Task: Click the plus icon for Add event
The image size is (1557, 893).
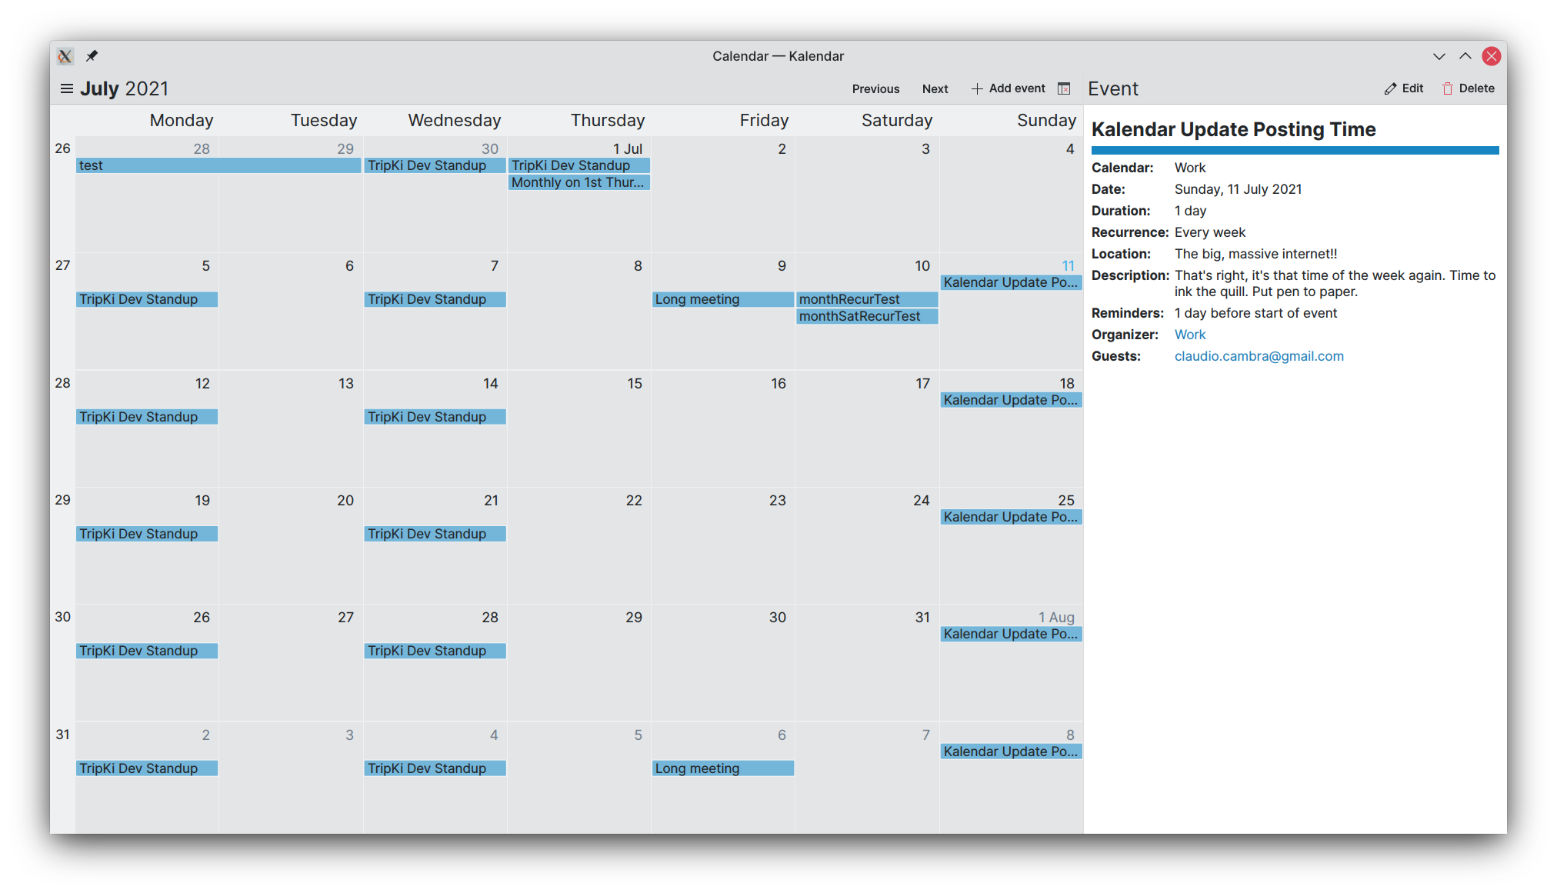Action: click(x=977, y=89)
